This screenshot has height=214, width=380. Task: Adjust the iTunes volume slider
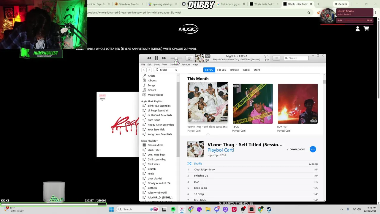tap(176, 58)
